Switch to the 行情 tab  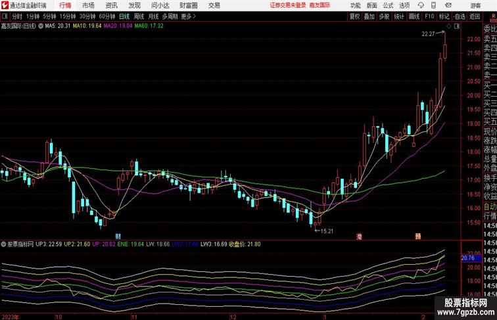[x=65, y=5]
